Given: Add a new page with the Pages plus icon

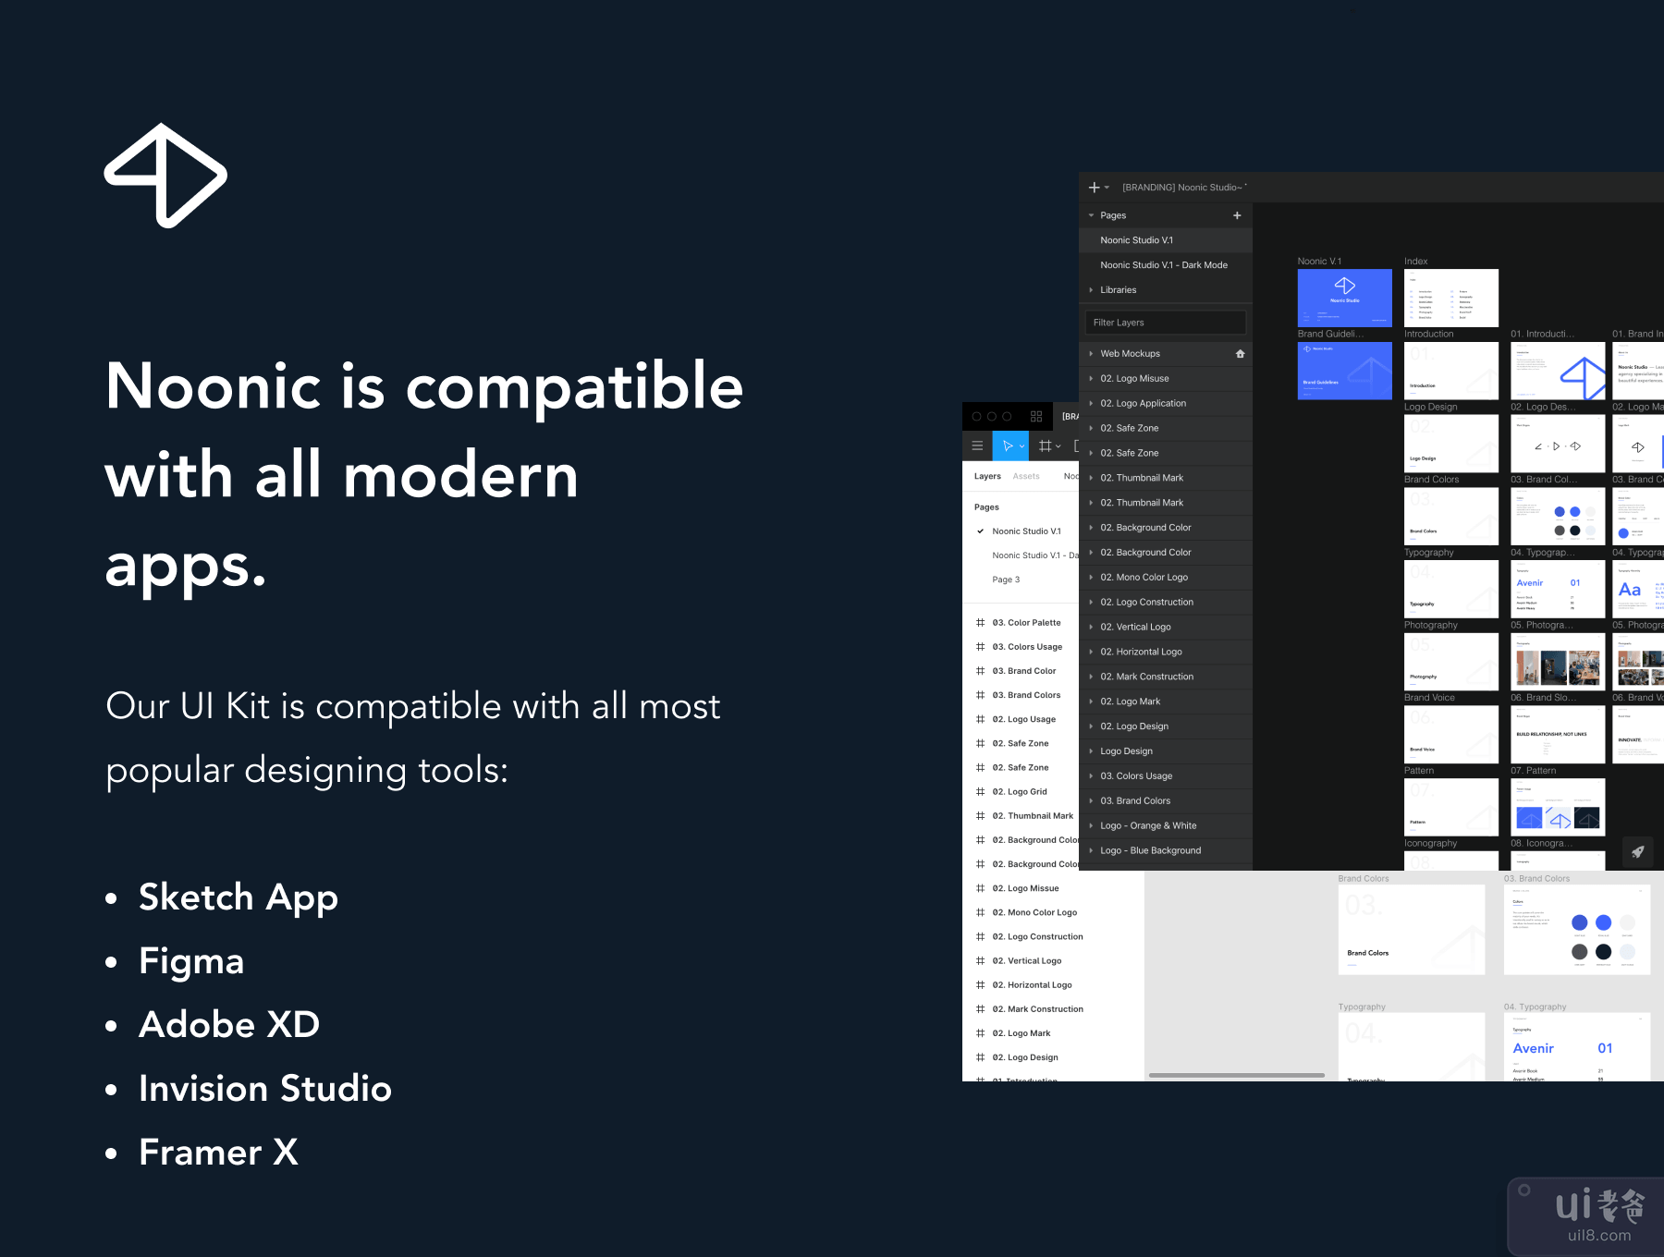Looking at the screenshot, I should click(1237, 215).
